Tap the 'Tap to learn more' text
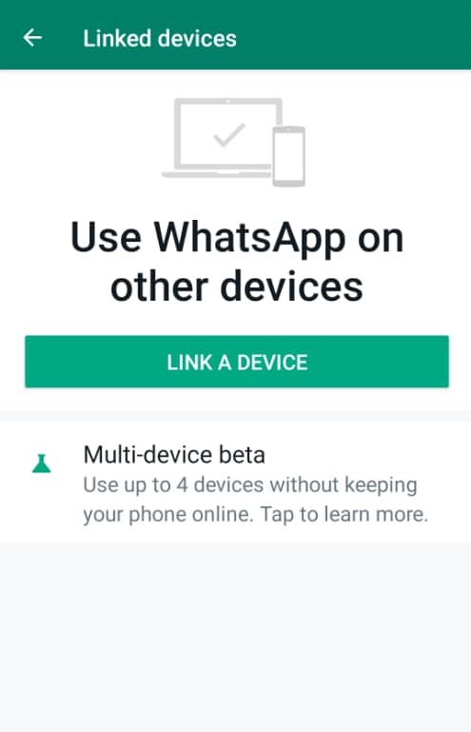This screenshot has height=732, width=471. 344,514
